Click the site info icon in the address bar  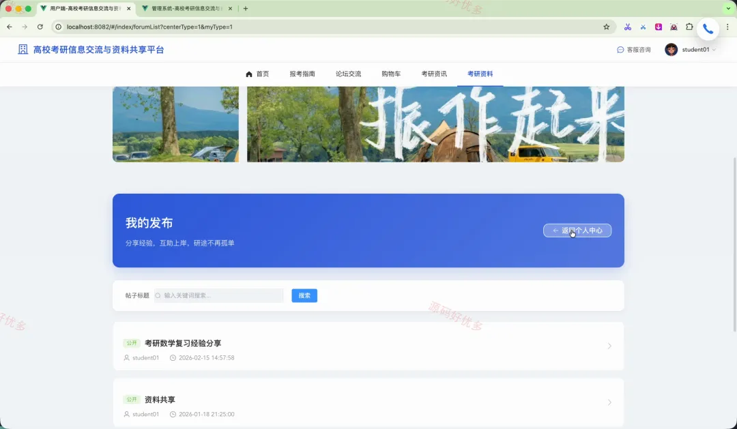[x=58, y=27]
